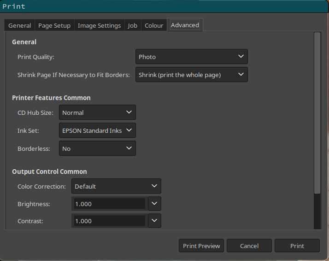The width and height of the screenshot is (329, 261).
Task: Select the Image Settings tab
Action: click(x=99, y=25)
